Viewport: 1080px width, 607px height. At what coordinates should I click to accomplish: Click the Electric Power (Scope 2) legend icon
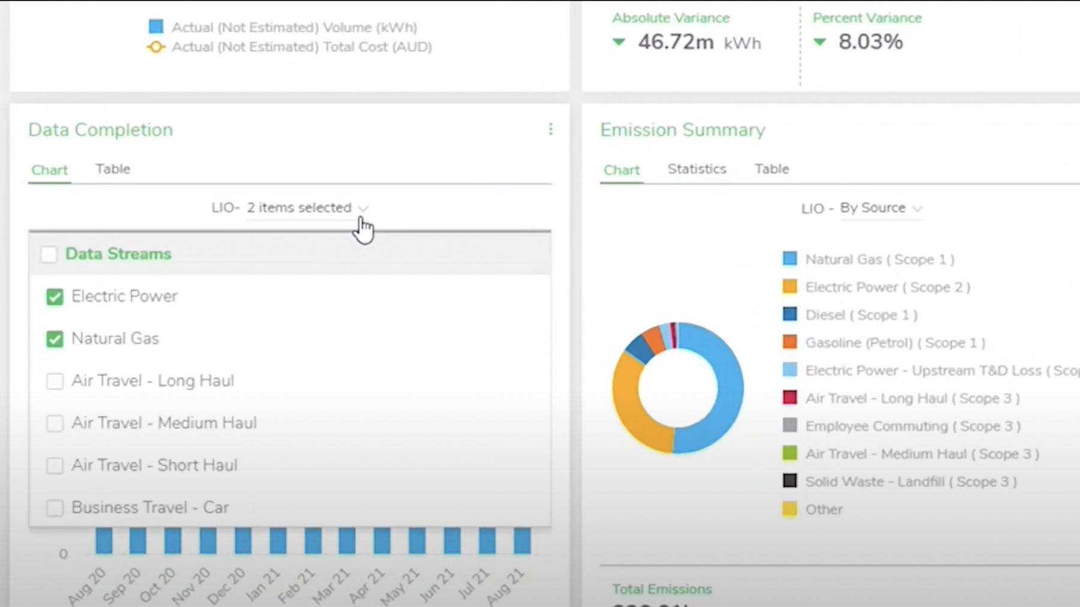(x=790, y=287)
